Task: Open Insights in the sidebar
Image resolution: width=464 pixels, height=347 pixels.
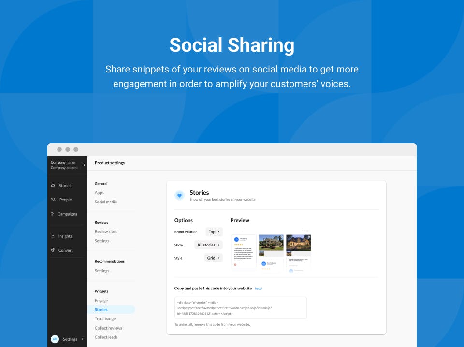Action: click(65, 236)
